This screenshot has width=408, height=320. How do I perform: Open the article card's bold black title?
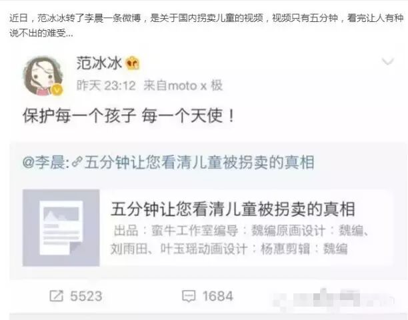coord(233,209)
